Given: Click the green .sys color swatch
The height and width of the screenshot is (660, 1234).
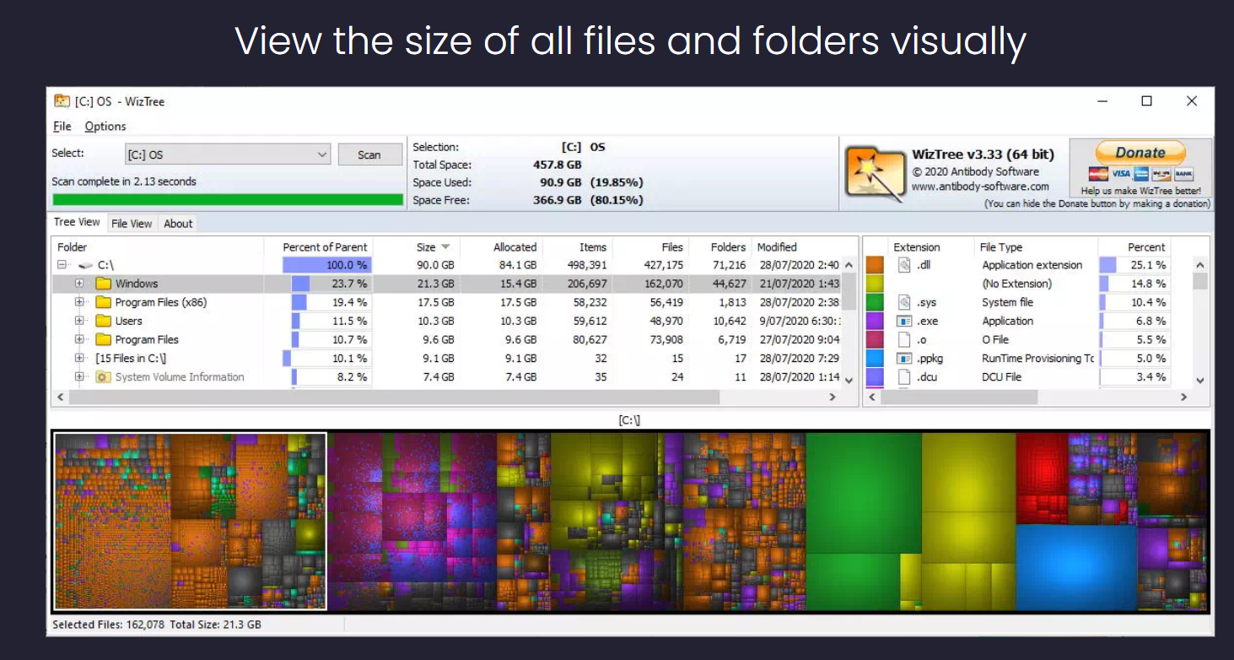Looking at the screenshot, I should (875, 302).
